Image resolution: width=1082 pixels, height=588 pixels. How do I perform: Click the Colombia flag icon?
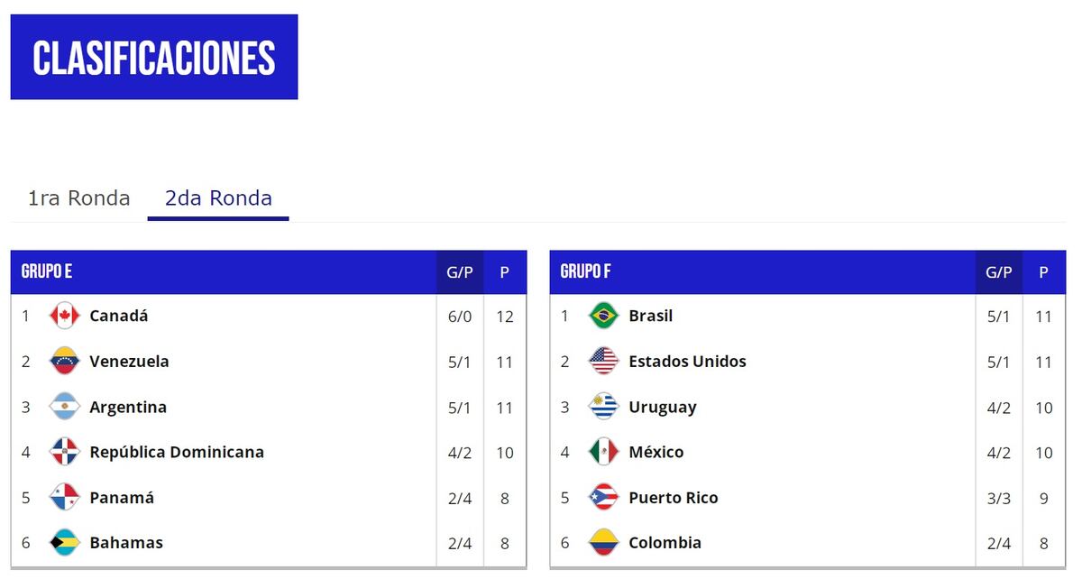[x=603, y=542]
